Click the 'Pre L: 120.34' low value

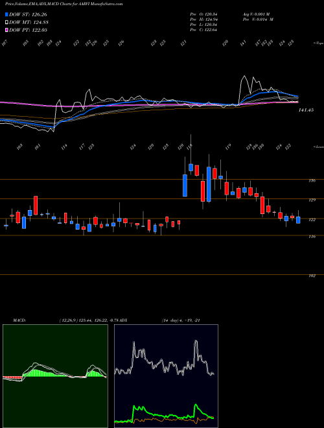click(203, 25)
